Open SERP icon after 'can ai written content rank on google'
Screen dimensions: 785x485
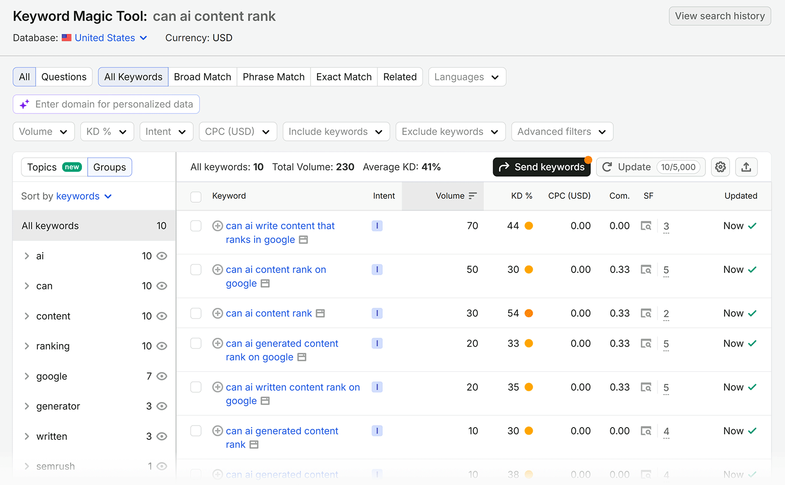(265, 401)
